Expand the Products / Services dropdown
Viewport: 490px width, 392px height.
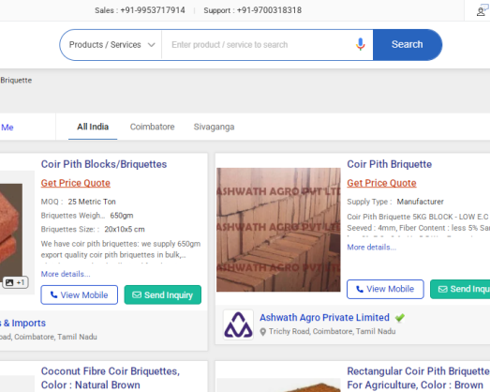pyautogui.click(x=111, y=45)
